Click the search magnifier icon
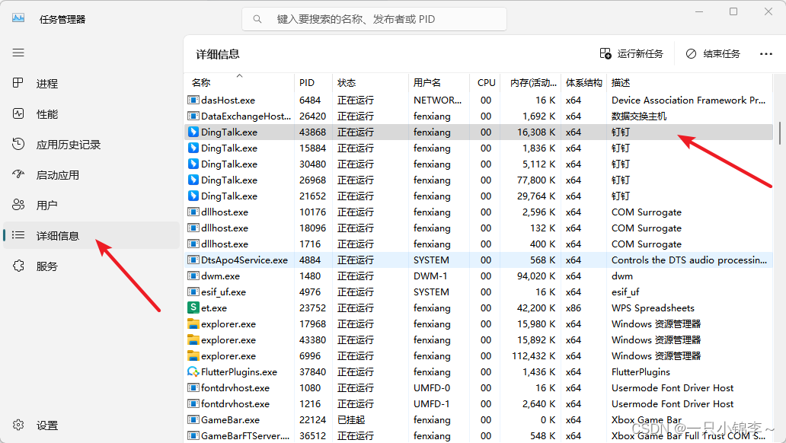 [257, 19]
